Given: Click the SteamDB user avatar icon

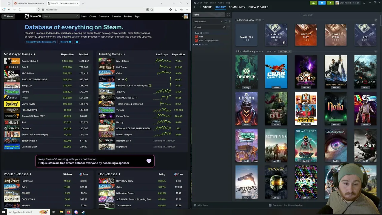Looking at the screenshot, I should pyautogui.click(x=187, y=16).
